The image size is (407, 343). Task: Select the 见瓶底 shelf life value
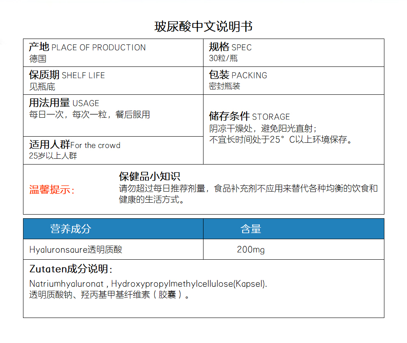[x=42, y=87]
